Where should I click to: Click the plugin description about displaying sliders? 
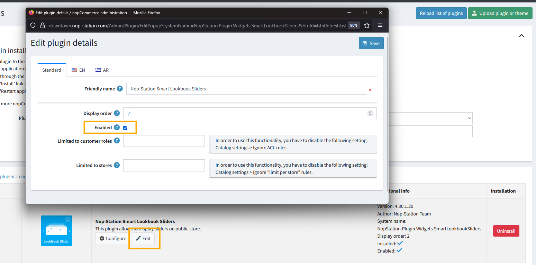click(x=148, y=229)
